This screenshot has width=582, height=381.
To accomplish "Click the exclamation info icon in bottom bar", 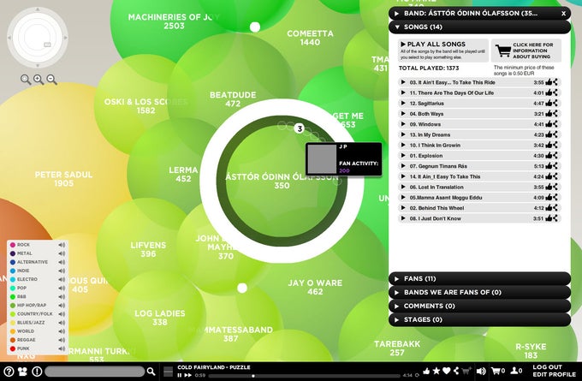I will (37, 371).
